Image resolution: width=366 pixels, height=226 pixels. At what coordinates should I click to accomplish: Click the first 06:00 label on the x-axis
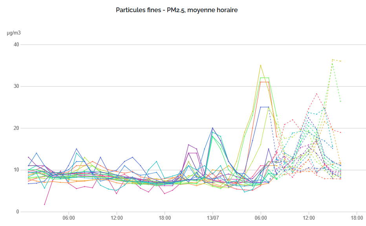pyautogui.click(x=69, y=218)
